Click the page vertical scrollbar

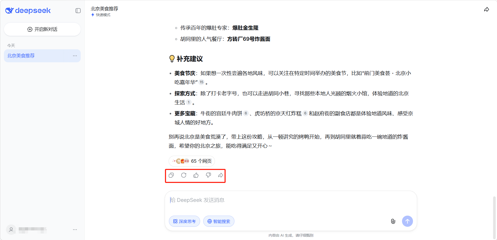494,217
